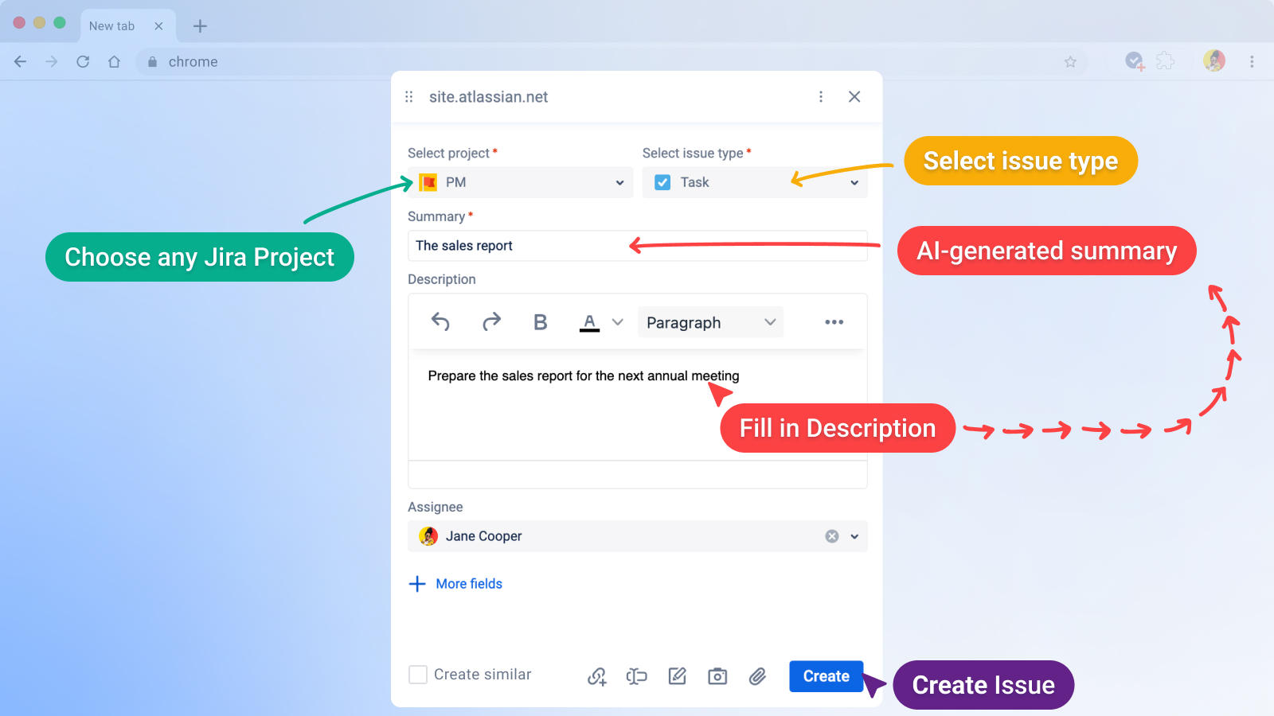Click the PM project icon
This screenshot has height=716, width=1274.
click(x=428, y=182)
